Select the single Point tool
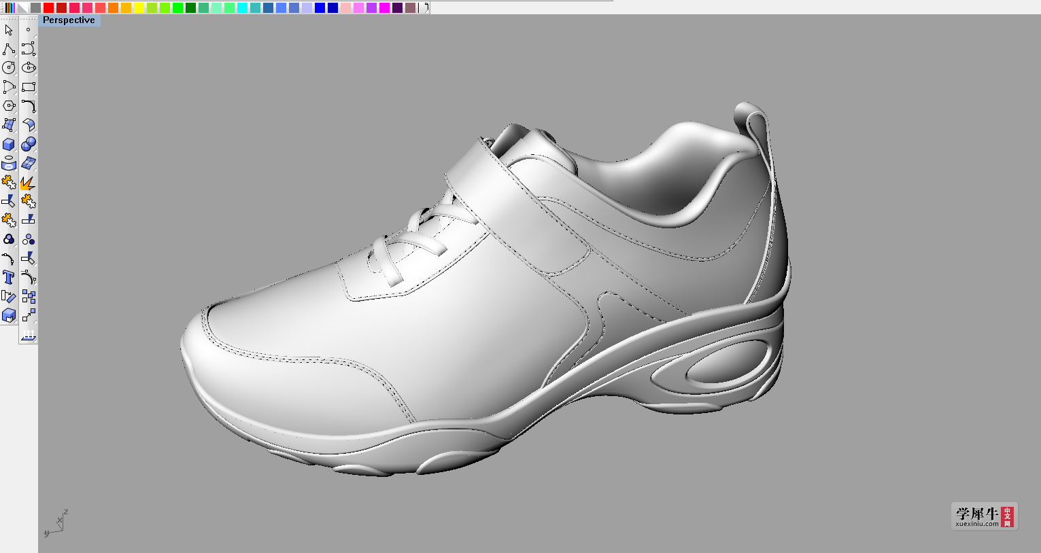 [28, 30]
